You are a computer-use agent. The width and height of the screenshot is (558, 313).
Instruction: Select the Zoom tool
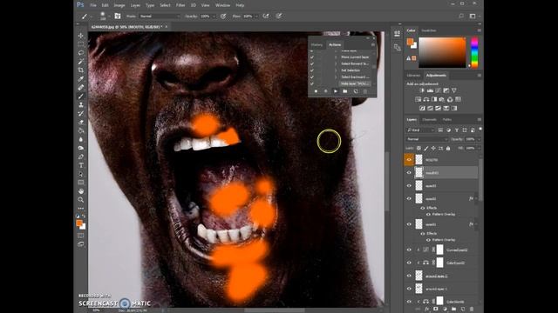81,200
